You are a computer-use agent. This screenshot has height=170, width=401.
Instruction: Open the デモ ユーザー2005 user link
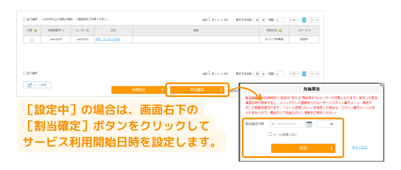pyautogui.click(x=107, y=39)
